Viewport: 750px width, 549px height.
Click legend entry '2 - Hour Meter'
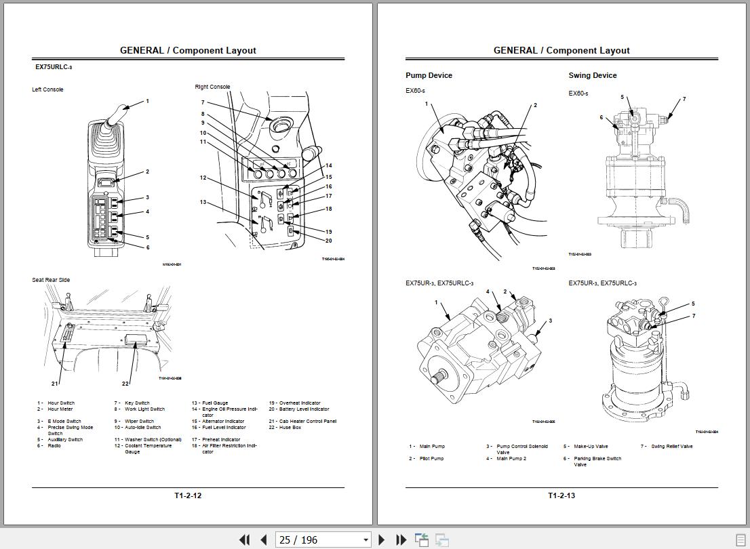55,409
